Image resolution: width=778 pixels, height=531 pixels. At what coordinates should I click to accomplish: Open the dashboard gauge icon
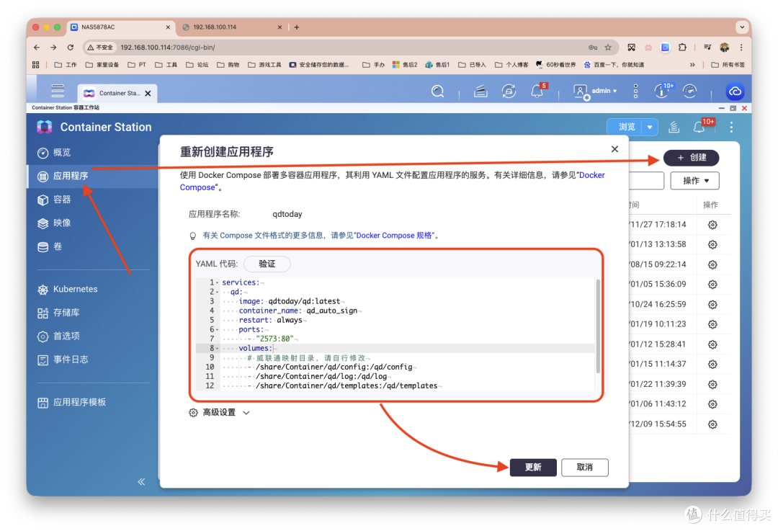tap(689, 91)
